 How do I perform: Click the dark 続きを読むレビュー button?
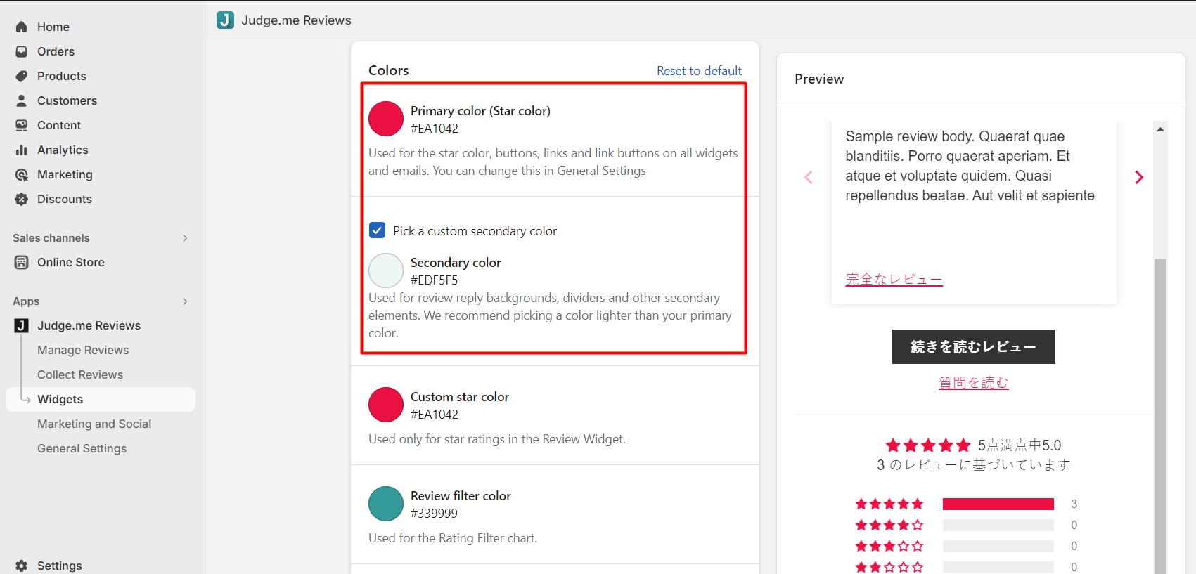tap(973, 346)
